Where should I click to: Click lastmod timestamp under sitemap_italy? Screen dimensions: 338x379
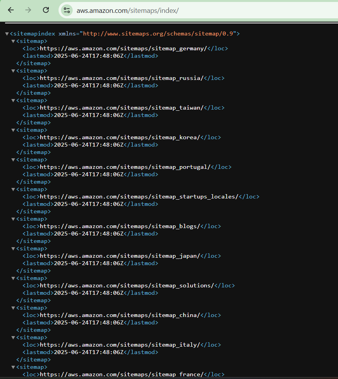point(89,352)
